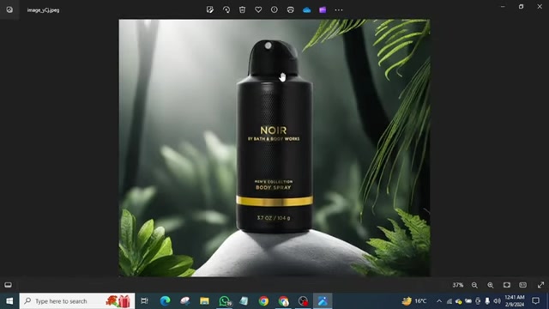Viewport: 549px width, 309px height.
Task: Click the Type here to search box
Action: tap(77, 301)
